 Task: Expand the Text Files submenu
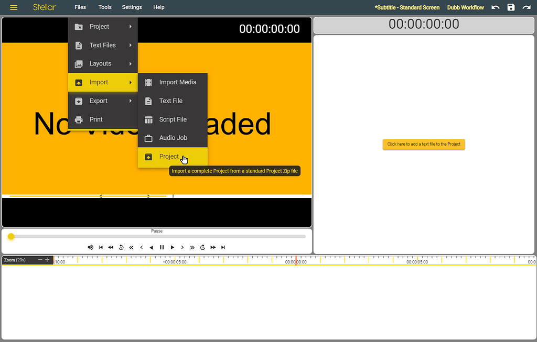(103, 45)
